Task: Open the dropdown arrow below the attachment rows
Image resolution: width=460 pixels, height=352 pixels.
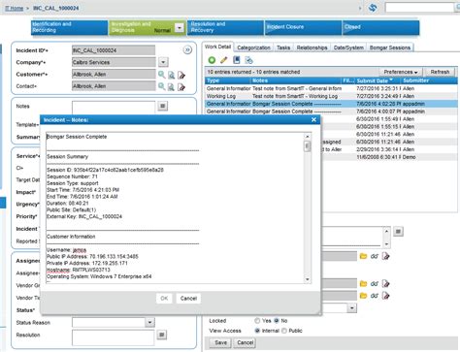Action: pyautogui.click(x=352, y=307)
